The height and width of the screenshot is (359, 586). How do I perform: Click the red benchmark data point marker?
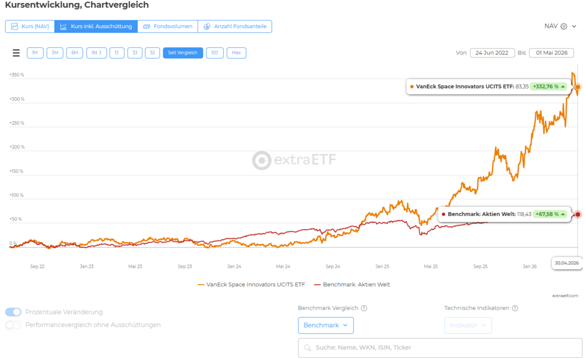pos(578,214)
